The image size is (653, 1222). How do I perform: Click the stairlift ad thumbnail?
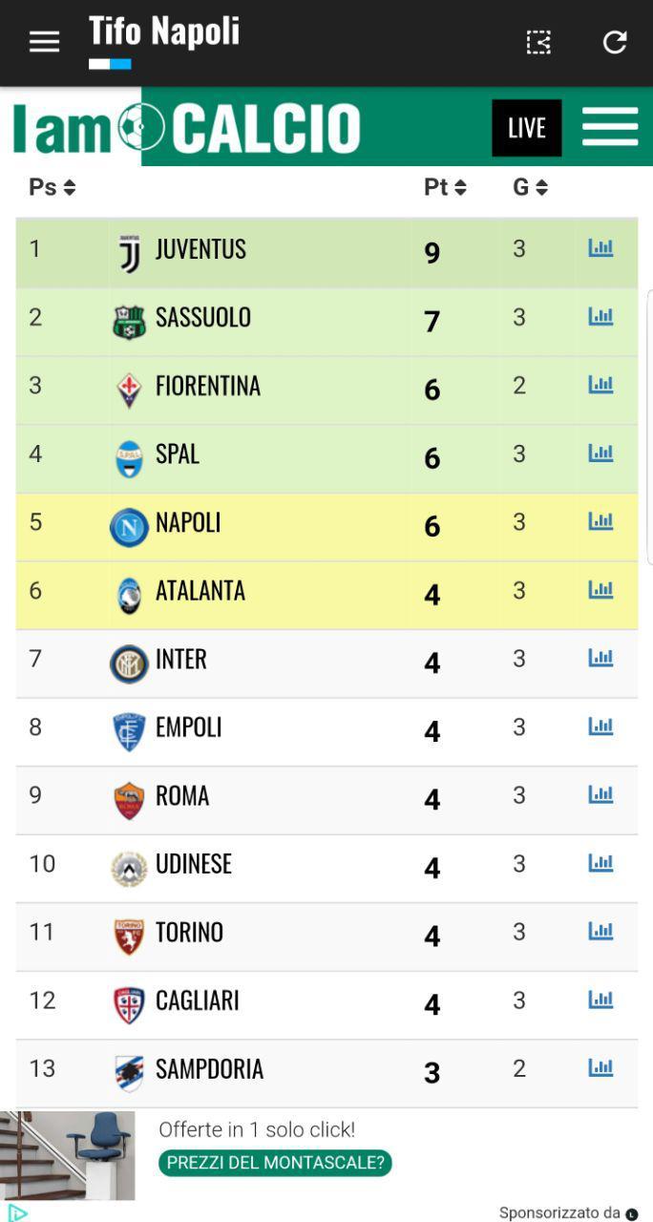pos(67,1155)
